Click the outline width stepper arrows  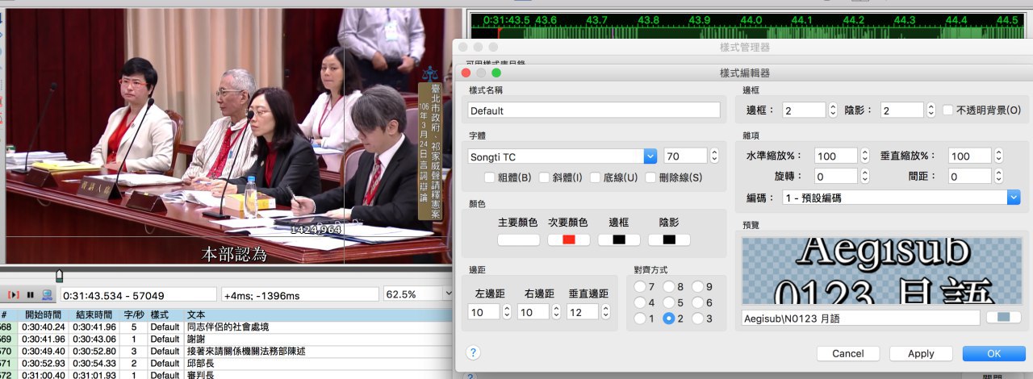point(832,110)
